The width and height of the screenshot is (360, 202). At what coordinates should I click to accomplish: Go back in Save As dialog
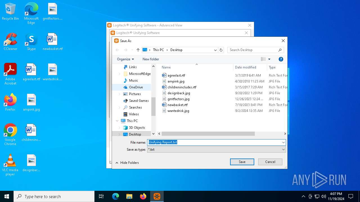[117, 50]
